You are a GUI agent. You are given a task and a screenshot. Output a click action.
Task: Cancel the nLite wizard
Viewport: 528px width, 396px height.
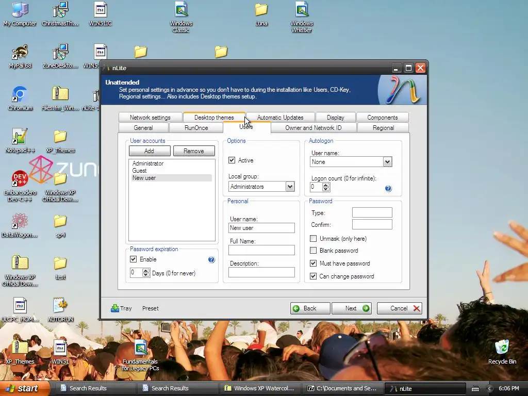coord(400,308)
